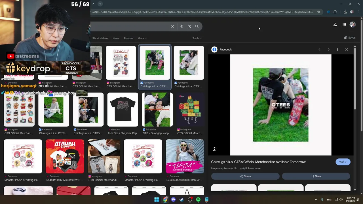Open the Google apps grid
The height and width of the screenshot is (204, 363).
click(344, 25)
